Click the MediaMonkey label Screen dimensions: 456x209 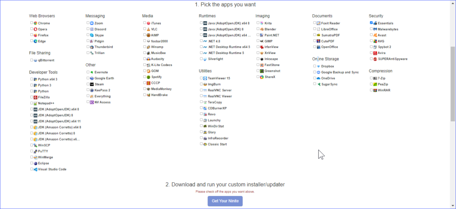click(x=161, y=89)
